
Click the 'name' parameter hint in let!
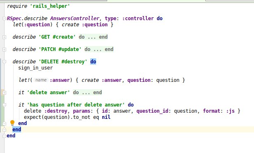[x=41, y=80]
